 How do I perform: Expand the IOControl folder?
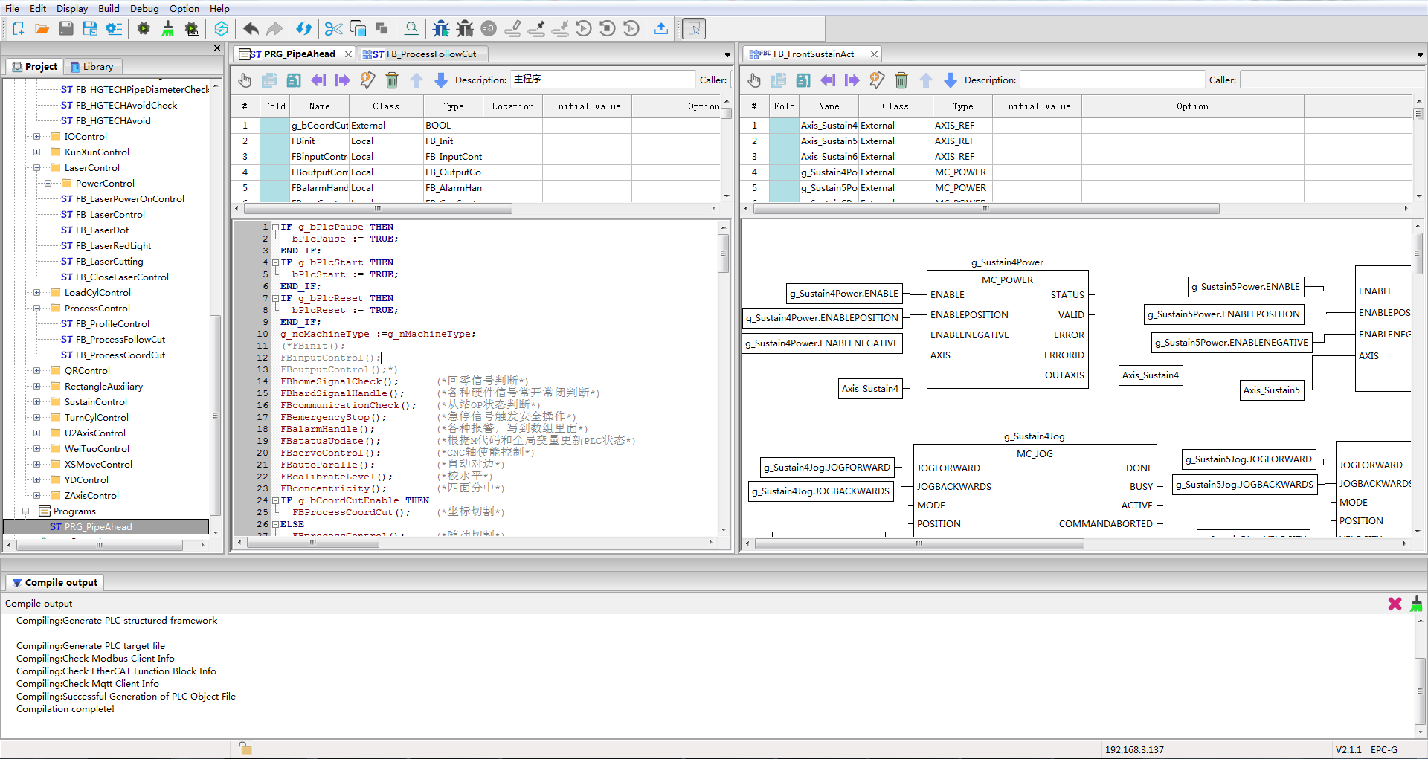tap(36, 137)
